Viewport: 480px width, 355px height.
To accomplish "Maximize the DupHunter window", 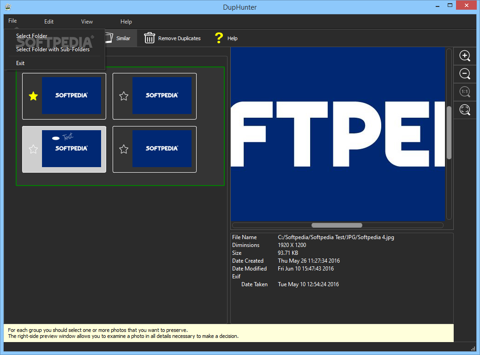I will 450,5.
